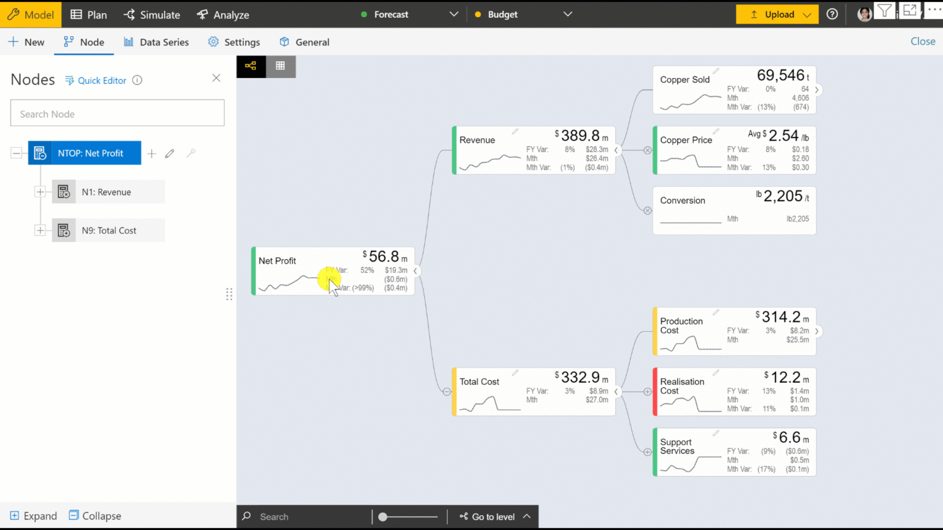Switch to tree diagram view
This screenshot has width=943, height=530.
[251, 66]
